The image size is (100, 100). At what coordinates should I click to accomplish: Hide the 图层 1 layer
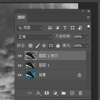(20, 65)
